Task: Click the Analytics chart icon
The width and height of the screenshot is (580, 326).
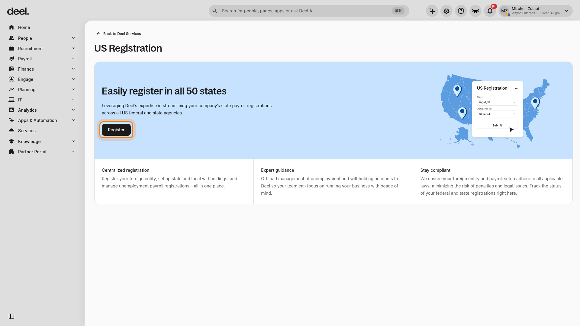Action: [x=11, y=110]
